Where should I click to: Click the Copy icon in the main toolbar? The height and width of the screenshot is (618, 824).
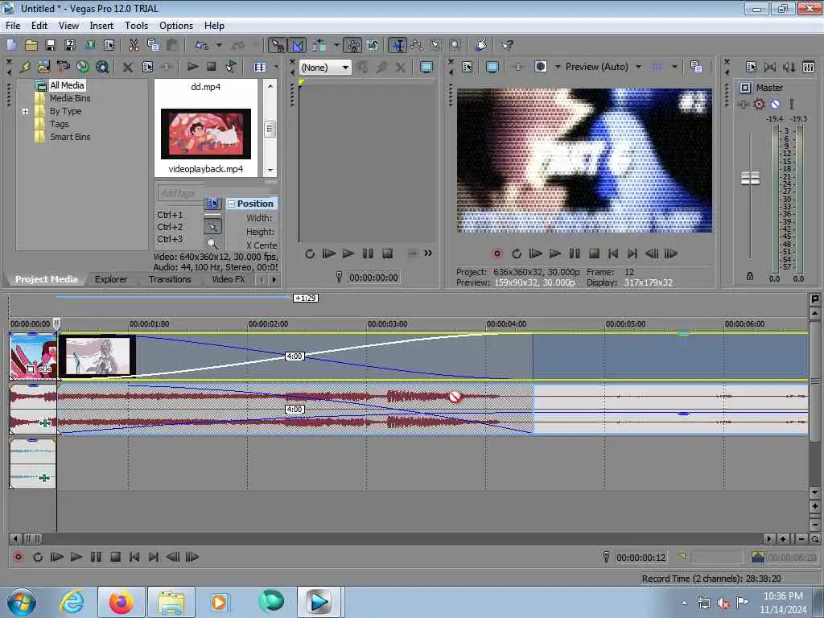[x=153, y=45]
